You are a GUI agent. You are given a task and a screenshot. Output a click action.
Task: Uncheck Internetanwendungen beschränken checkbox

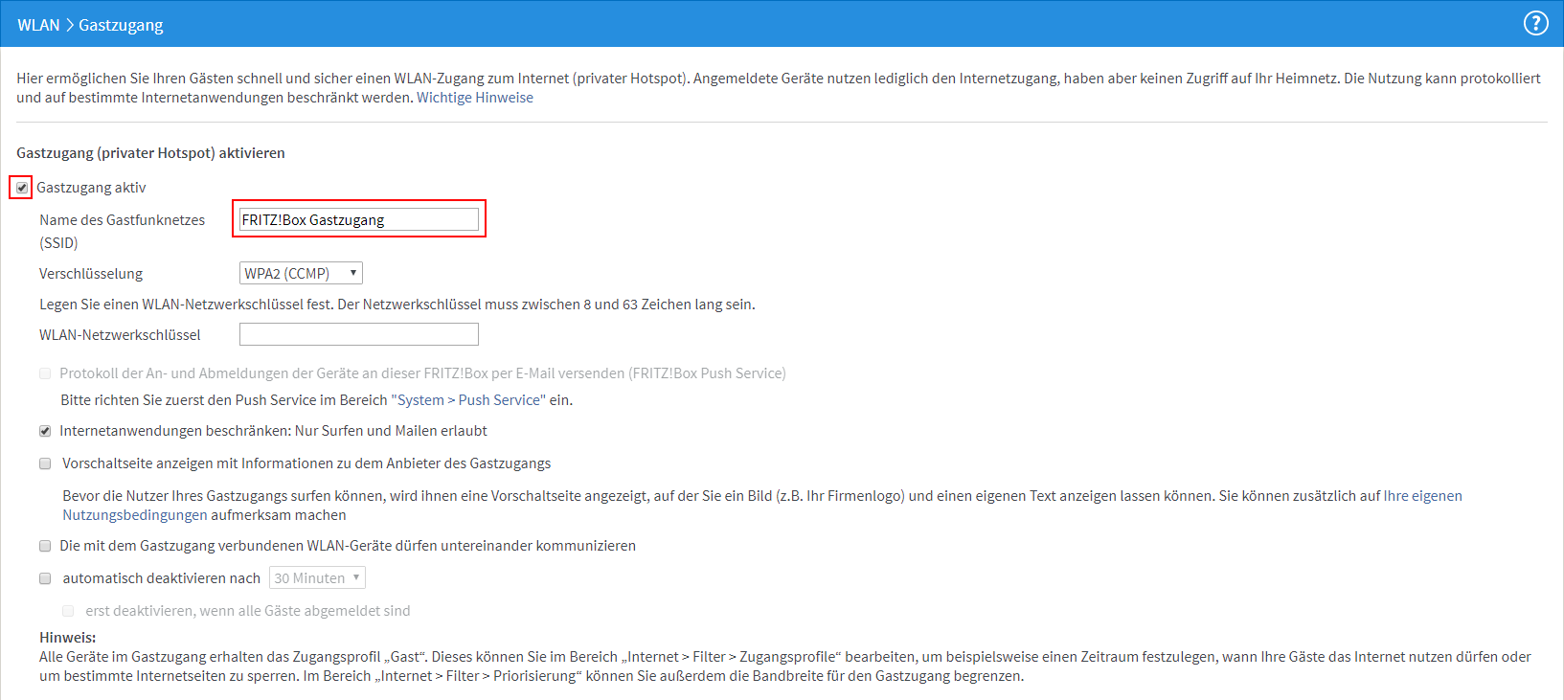(45, 431)
